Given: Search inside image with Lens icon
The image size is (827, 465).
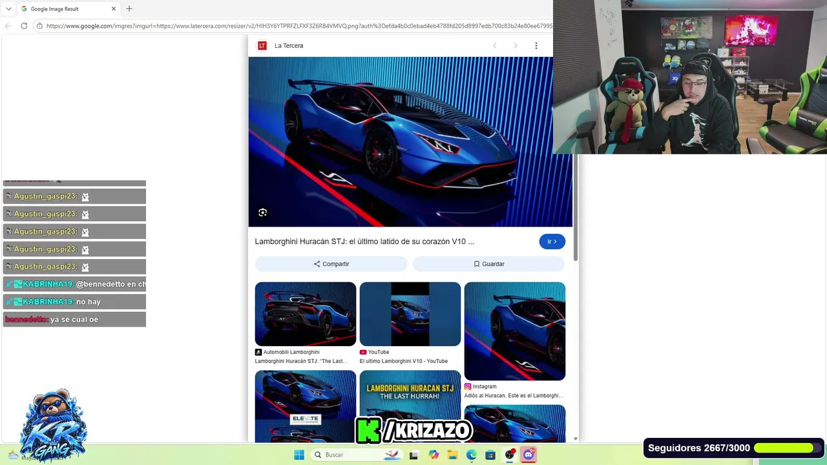Looking at the screenshot, I should (262, 212).
